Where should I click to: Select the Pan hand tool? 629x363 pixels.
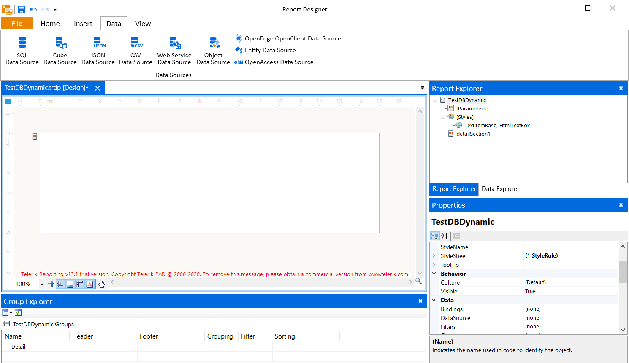click(102, 284)
